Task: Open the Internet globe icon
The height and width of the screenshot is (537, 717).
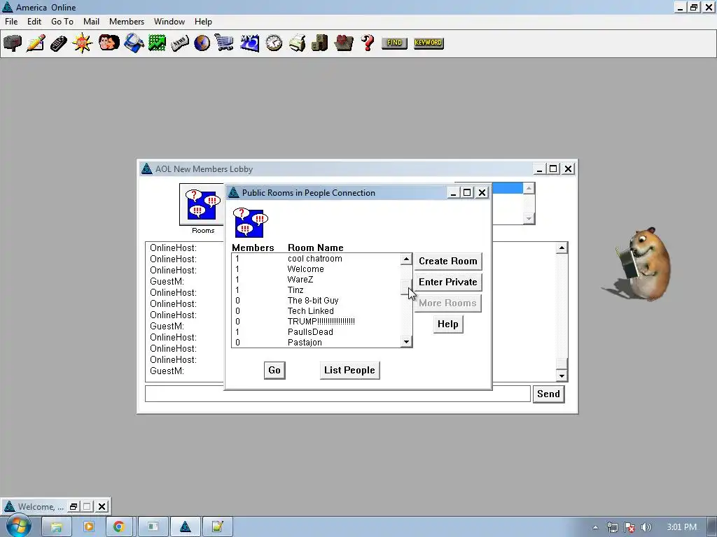Action: 202,43
